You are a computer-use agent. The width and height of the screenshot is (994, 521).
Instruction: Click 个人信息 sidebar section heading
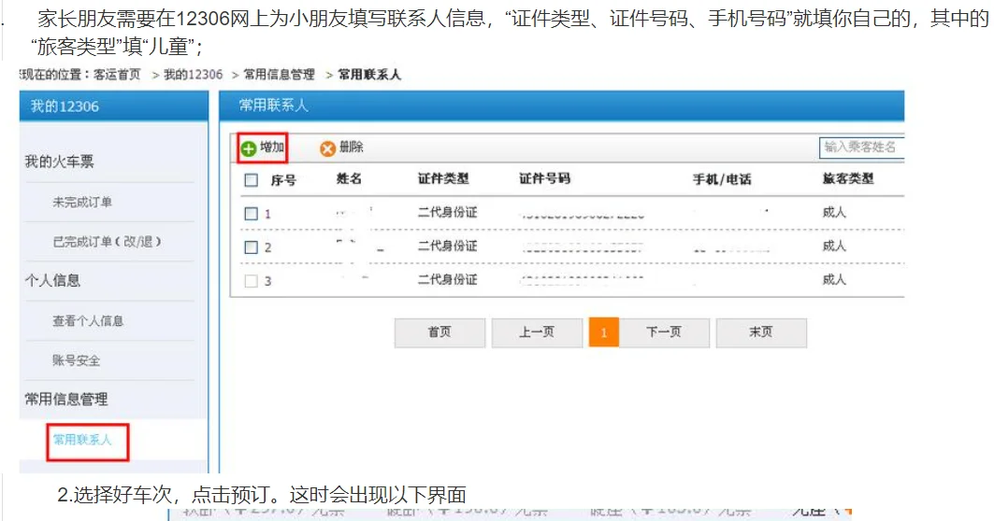pyautogui.click(x=52, y=280)
